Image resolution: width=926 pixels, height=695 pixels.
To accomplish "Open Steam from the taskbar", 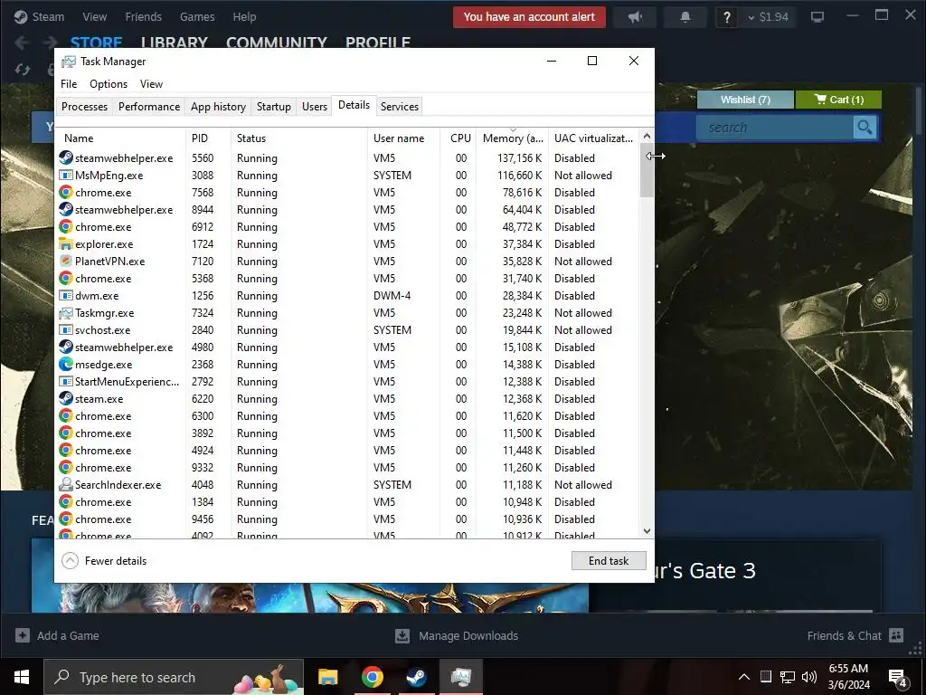I will (x=416, y=677).
